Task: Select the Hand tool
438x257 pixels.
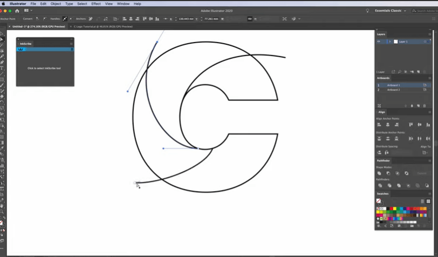Action: pyautogui.click(x=2, y=206)
